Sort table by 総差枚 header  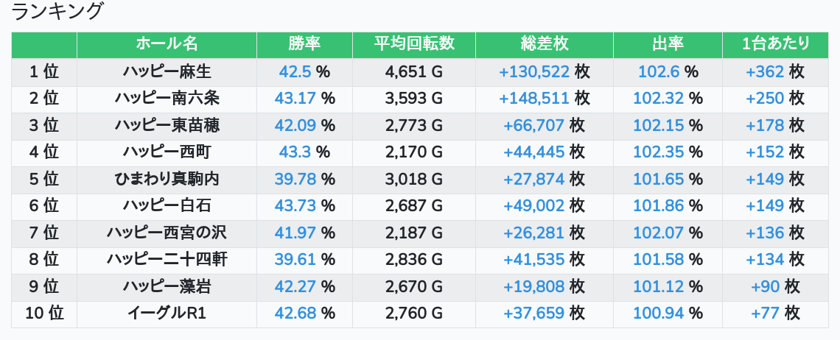point(544,44)
